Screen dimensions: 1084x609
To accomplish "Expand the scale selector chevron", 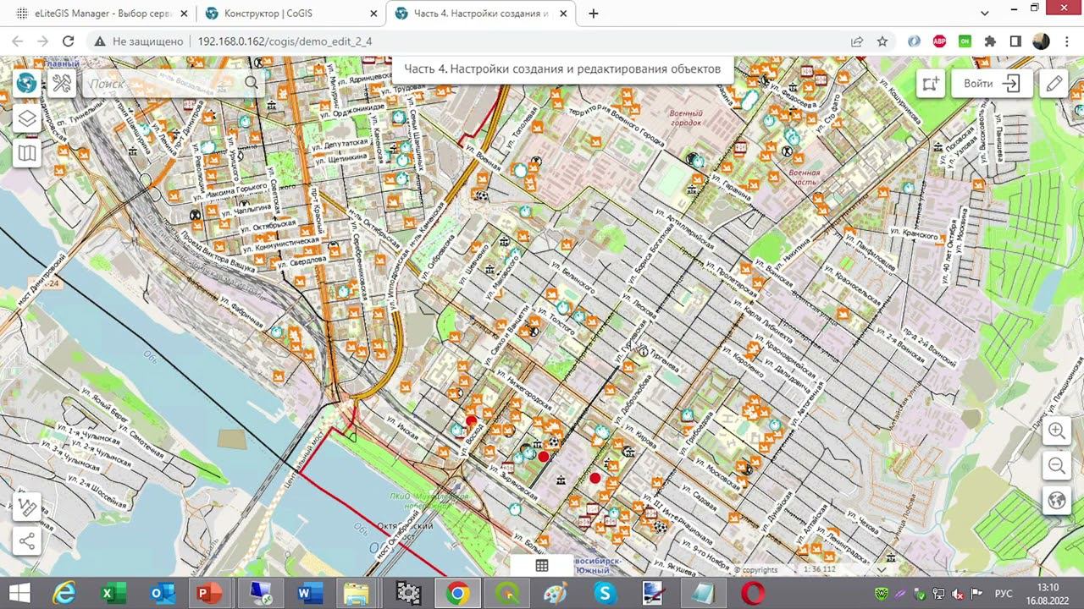I will point(881,569).
